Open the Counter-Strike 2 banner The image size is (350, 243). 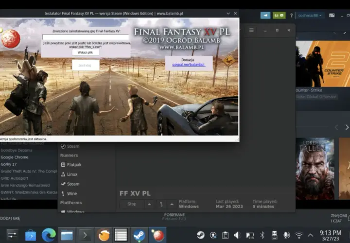[x=323, y=64]
